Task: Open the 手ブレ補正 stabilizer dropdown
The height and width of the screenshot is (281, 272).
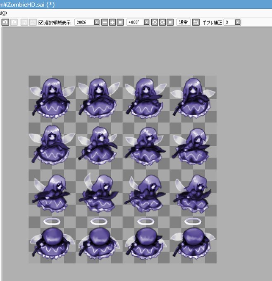Action: [238, 22]
